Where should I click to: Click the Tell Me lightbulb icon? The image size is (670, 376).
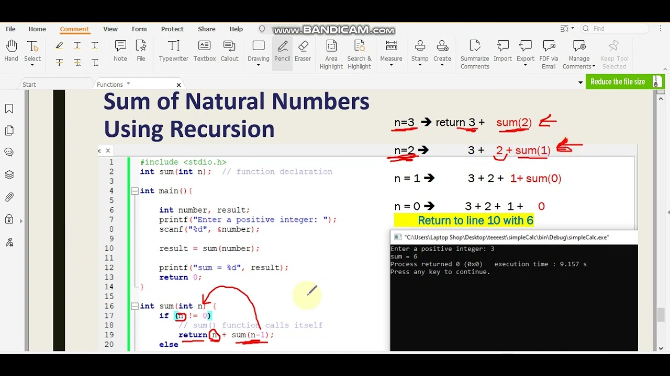tap(262, 29)
